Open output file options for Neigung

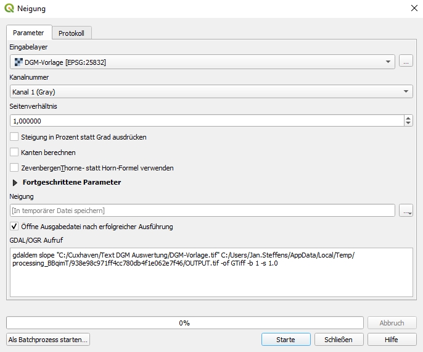coord(406,211)
